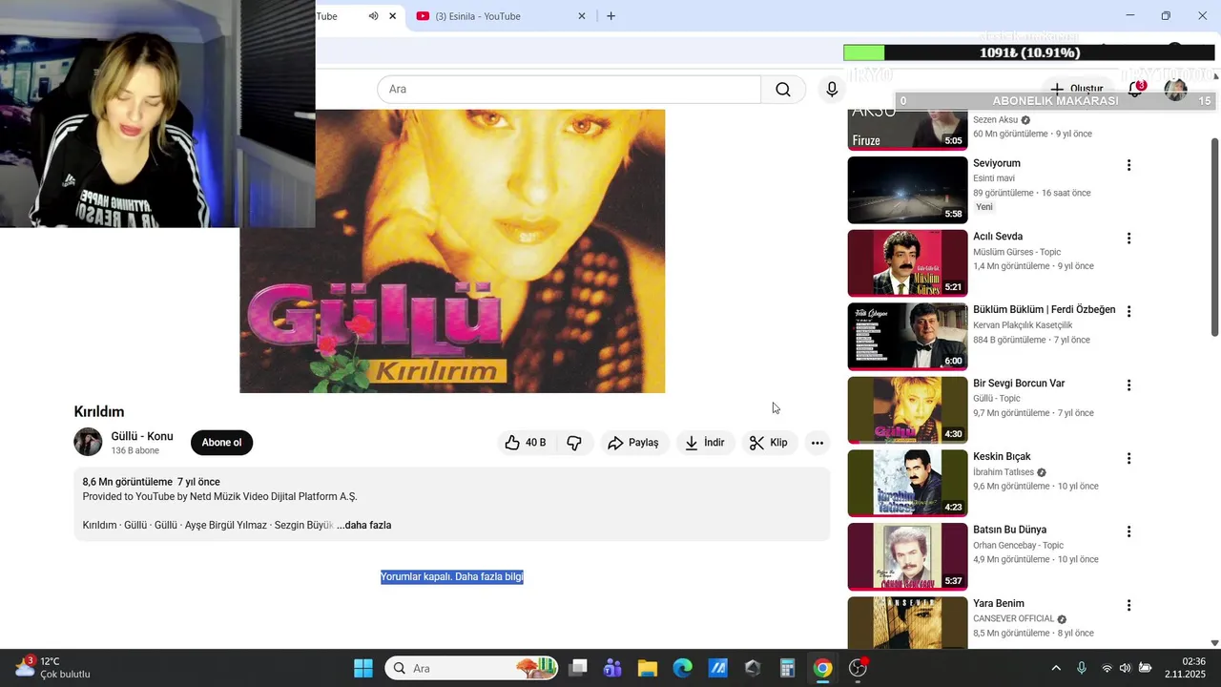The height and width of the screenshot is (687, 1221).
Task: Click the green 1091₺ donation progress bar
Action: pos(1030,52)
